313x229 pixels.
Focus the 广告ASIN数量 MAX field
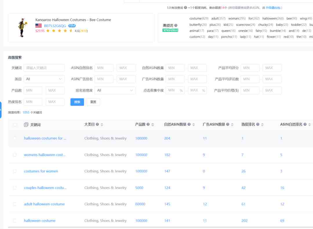click(x=197, y=79)
